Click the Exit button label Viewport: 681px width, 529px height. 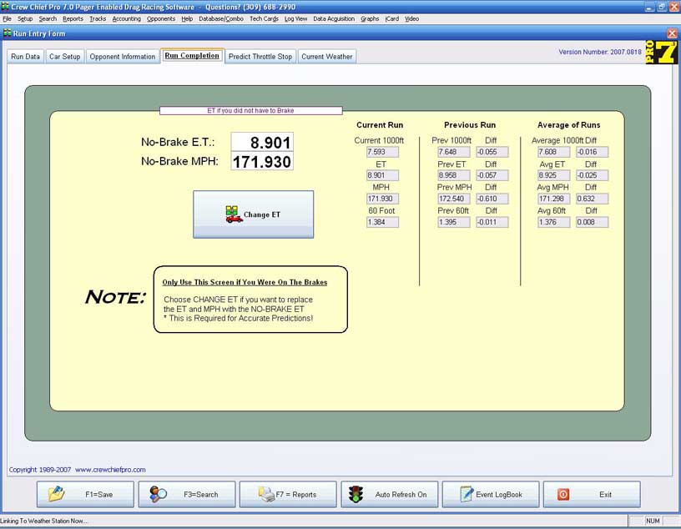click(x=605, y=494)
